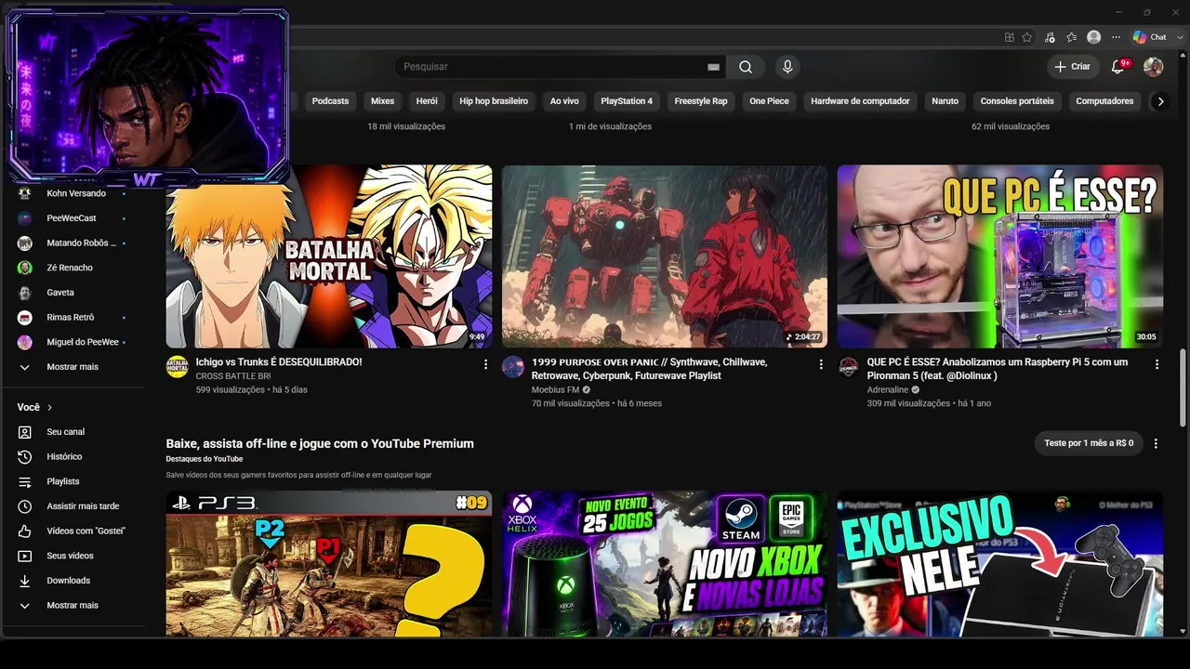The height and width of the screenshot is (669, 1190).
Task: Click the Moebius FM channel avatar
Action: point(513,366)
